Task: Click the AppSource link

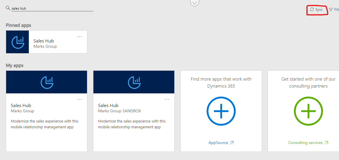Action: pos(218,143)
